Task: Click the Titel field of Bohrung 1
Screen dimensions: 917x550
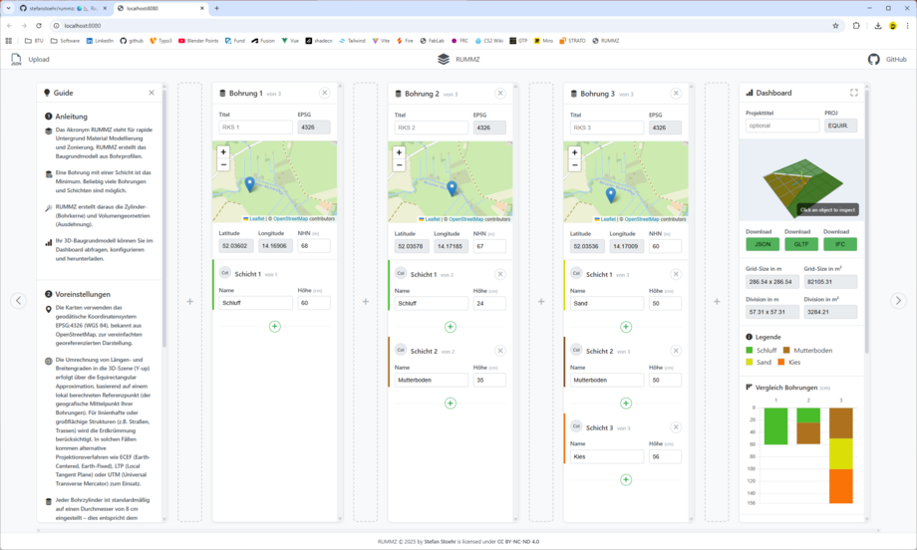Action: click(x=255, y=128)
